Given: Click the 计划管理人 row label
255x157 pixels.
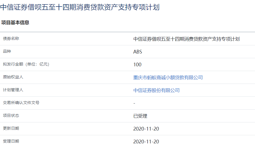Looking at the screenshot, I should tap(13, 90).
